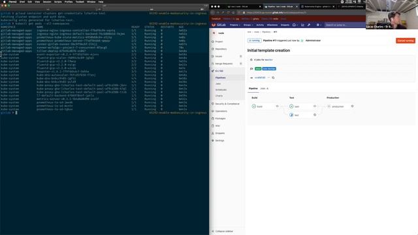Copy the commit SHA to clipboard

click(273, 78)
